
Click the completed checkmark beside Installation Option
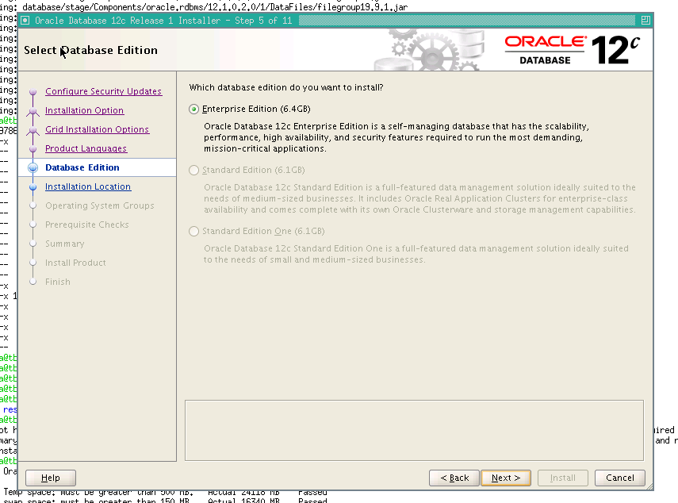[33, 110]
